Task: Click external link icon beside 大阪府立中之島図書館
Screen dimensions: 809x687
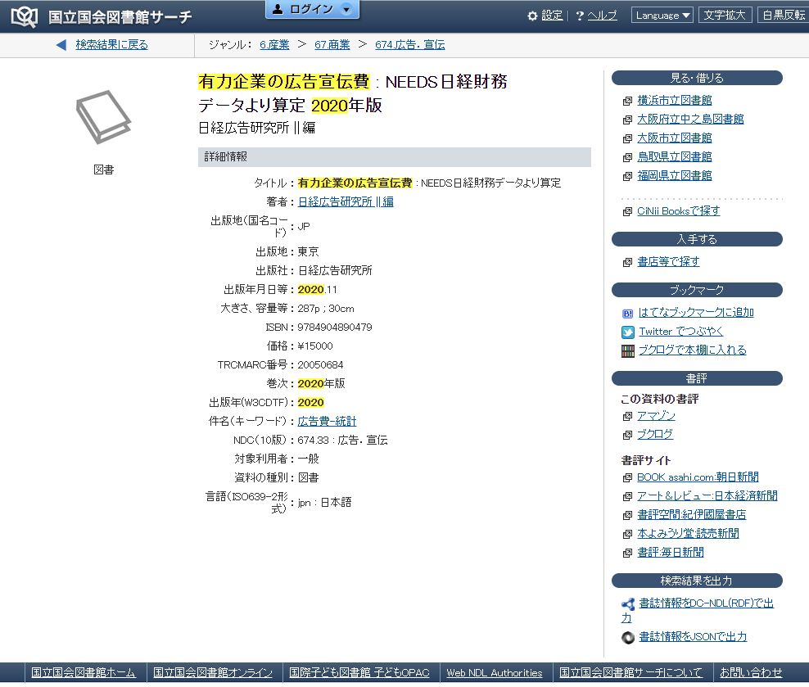Action: [627, 120]
